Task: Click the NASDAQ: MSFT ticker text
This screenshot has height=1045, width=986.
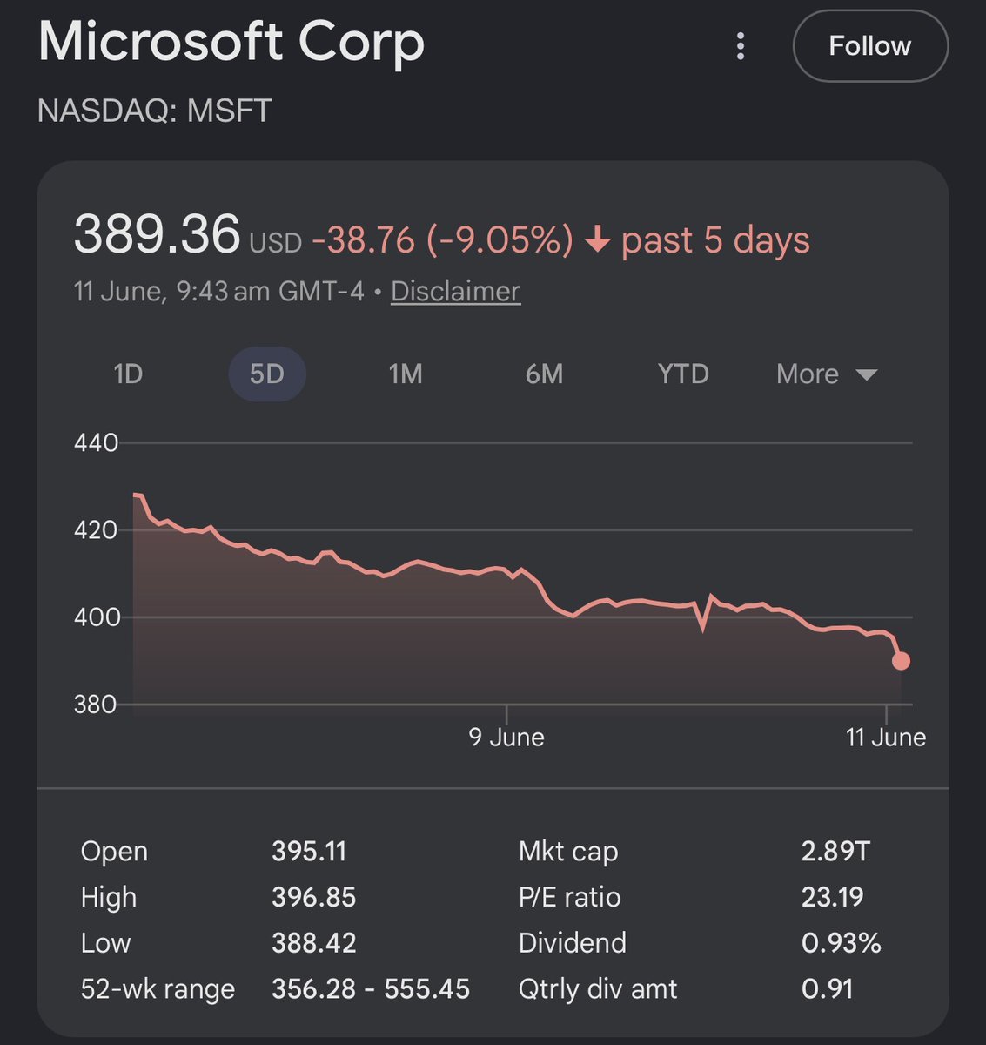Action: (x=155, y=111)
